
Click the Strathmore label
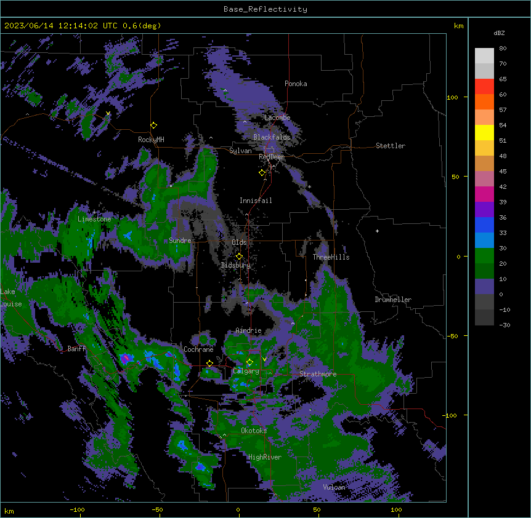point(318,374)
